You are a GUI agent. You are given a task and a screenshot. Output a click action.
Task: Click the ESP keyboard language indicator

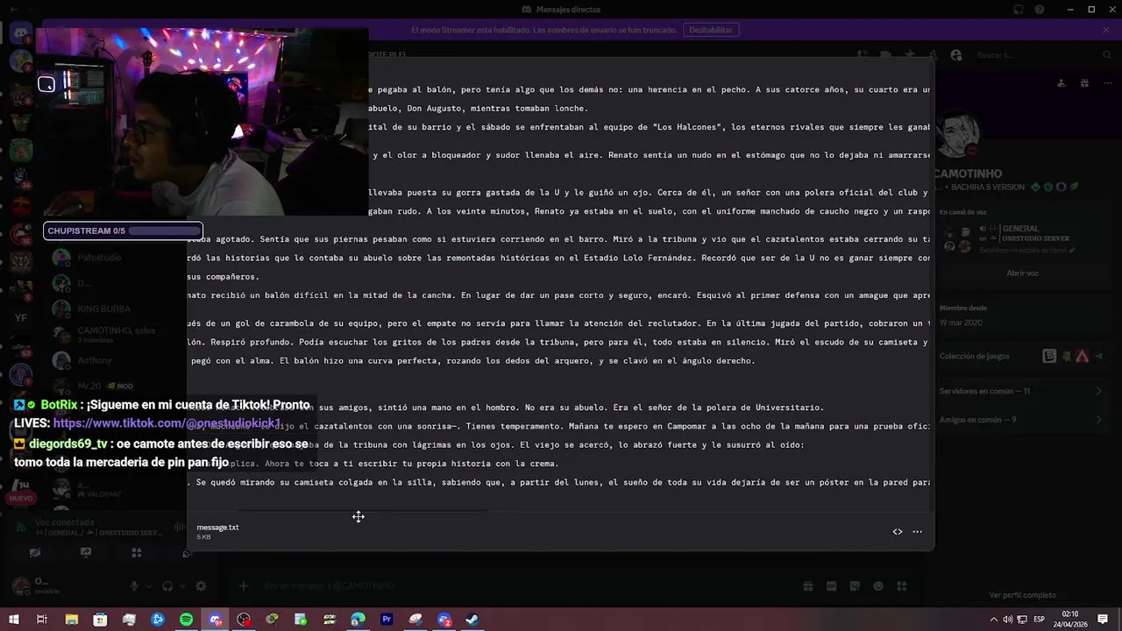[x=1040, y=620]
